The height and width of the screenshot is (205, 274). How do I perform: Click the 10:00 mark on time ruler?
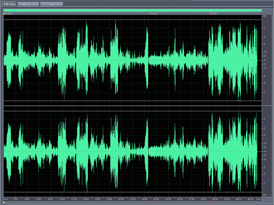pos(62,199)
